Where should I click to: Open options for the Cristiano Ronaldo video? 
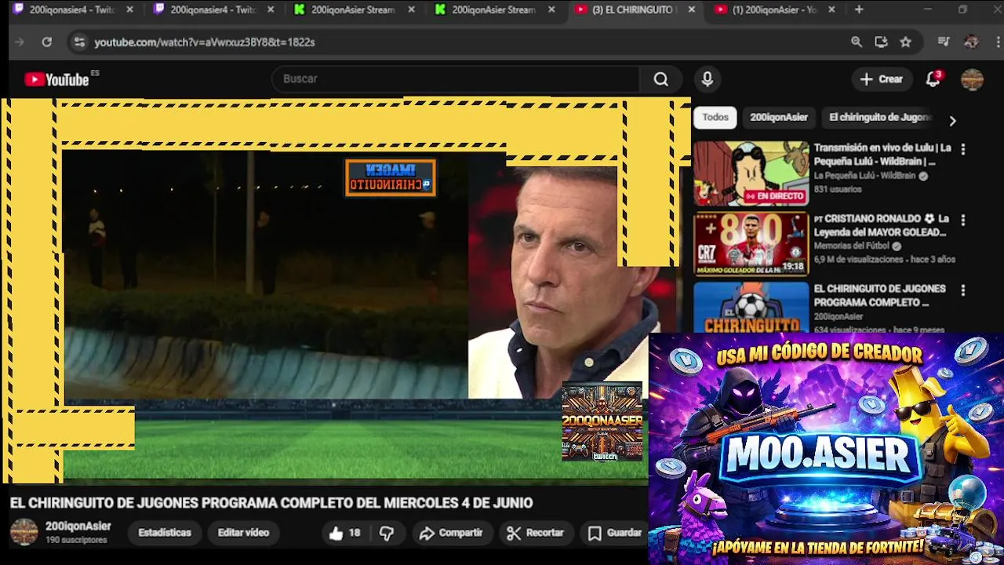pyautogui.click(x=963, y=221)
